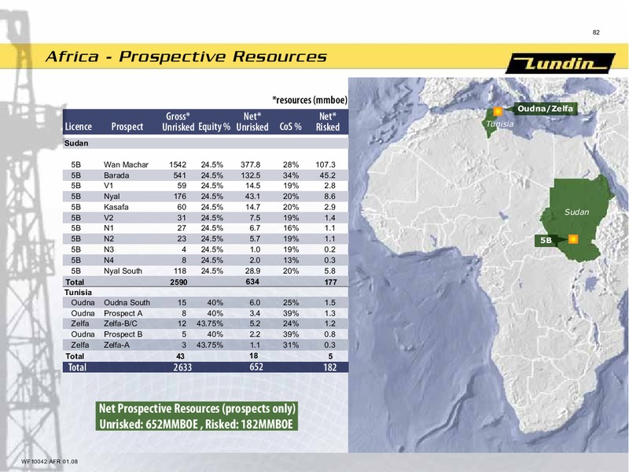The width and height of the screenshot is (629, 472).
Task: Click gross unrisked value 1542 for Wan Machar
Action: click(178, 164)
